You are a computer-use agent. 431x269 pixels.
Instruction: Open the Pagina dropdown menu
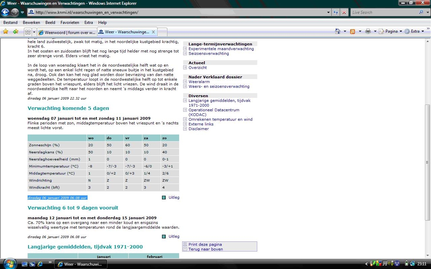point(391,31)
